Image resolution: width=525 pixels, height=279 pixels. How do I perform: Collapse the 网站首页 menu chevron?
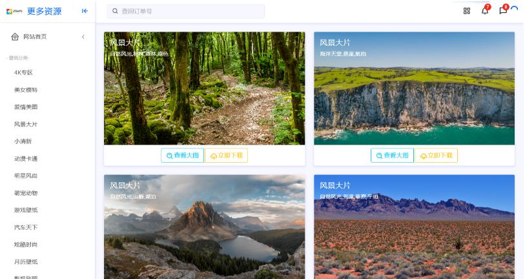(x=83, y=37)
